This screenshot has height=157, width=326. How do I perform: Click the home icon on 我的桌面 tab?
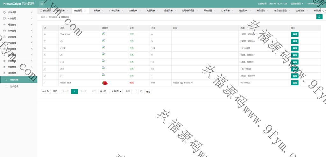click(x=41, y=10)
